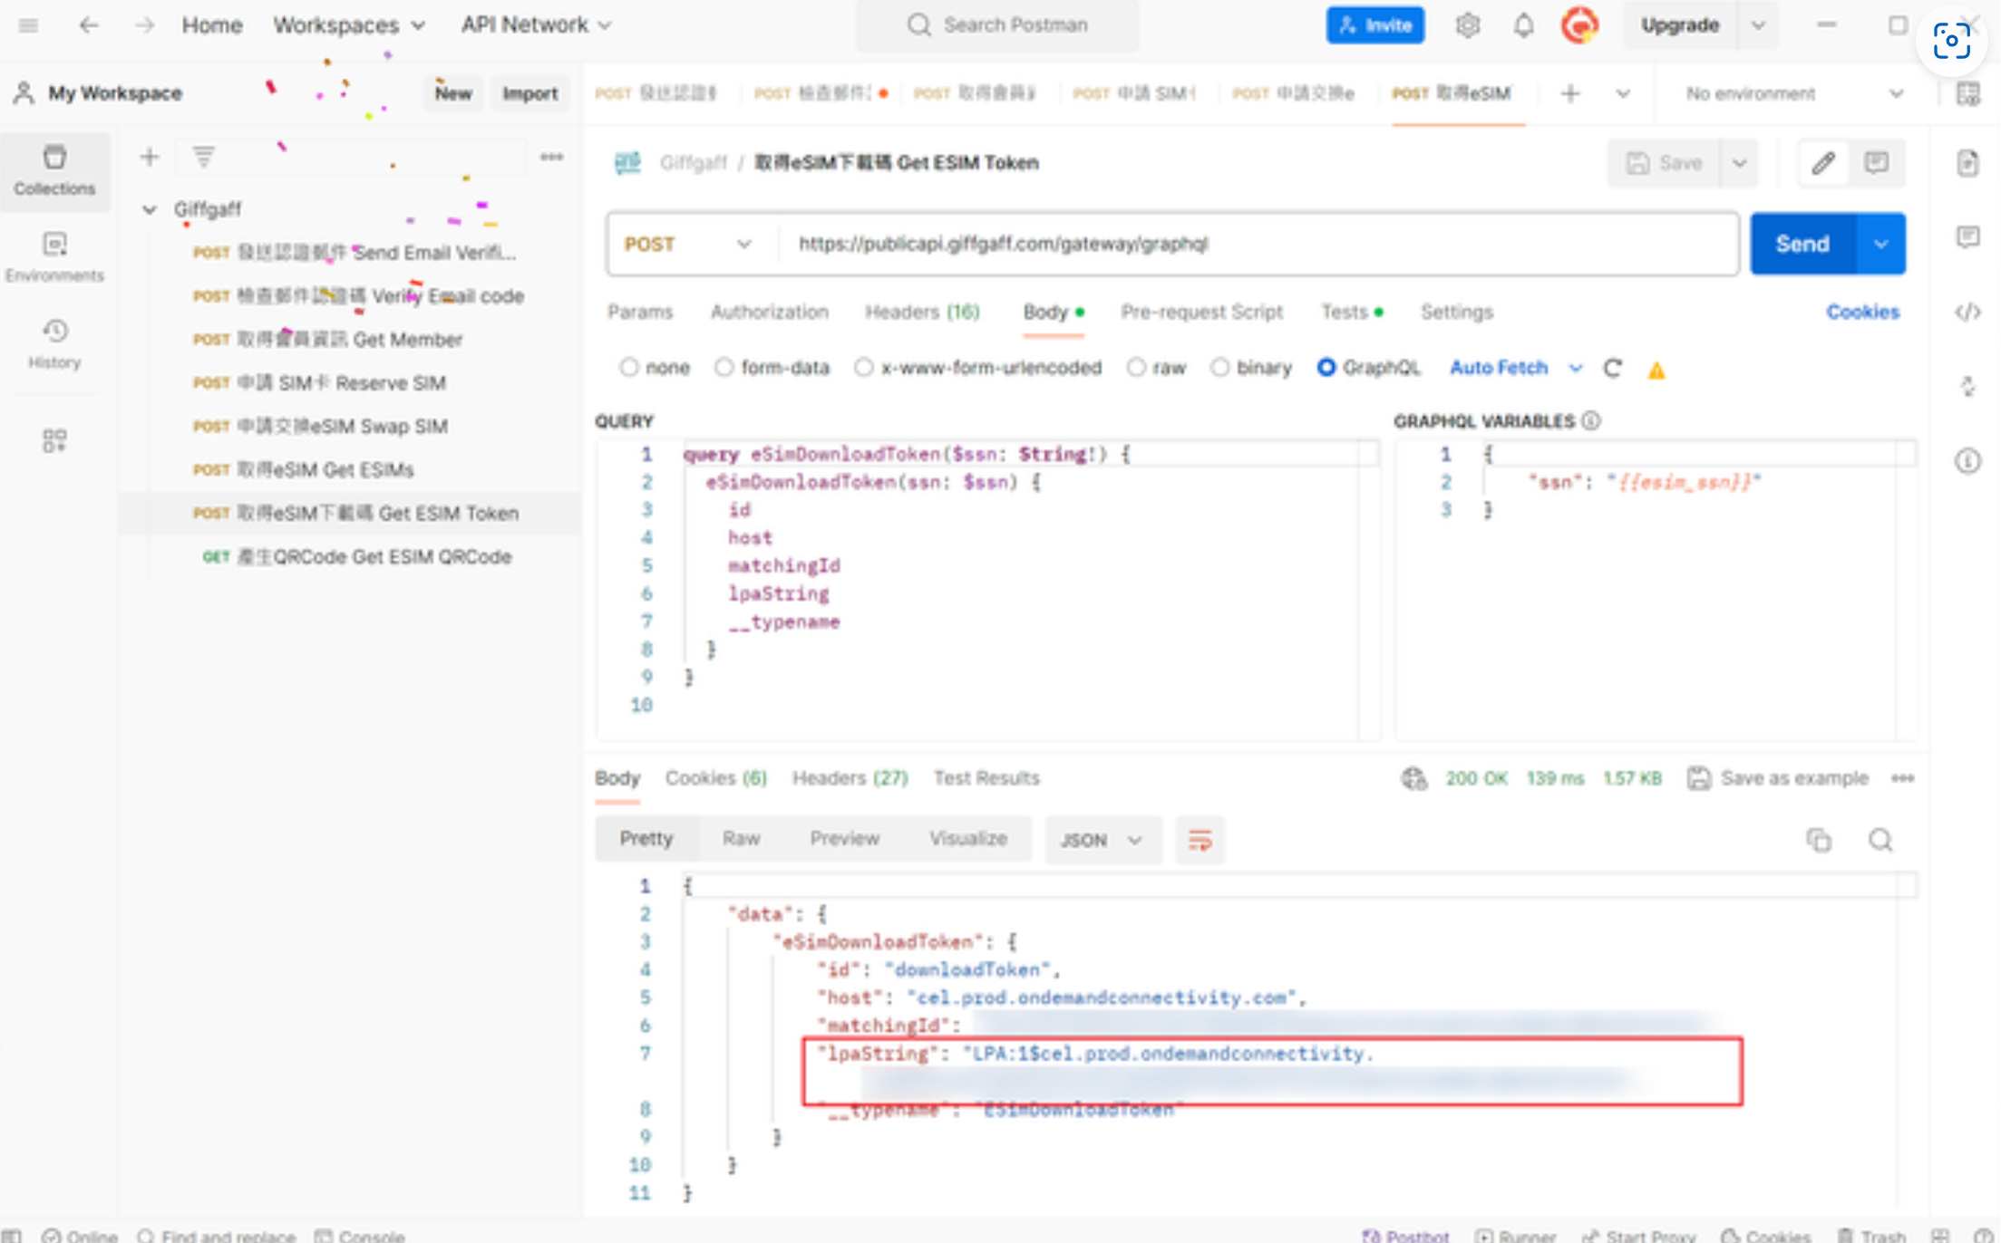This screenshot has width=2001, height=1243.
Task: Click the Invite button
Action: pyautogui.click(x=1375, y=25)
